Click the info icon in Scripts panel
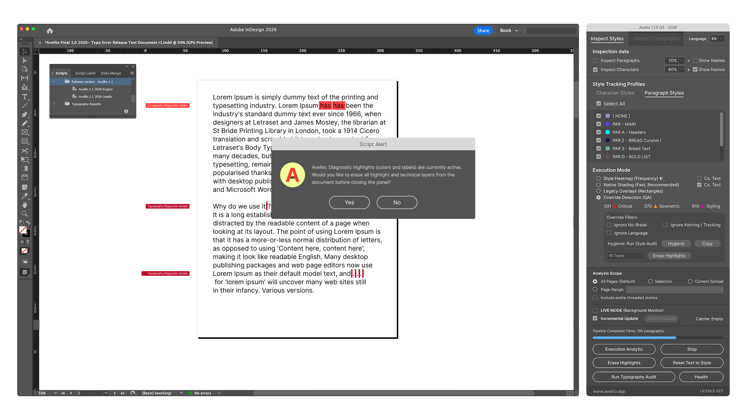 click(126, 111)
